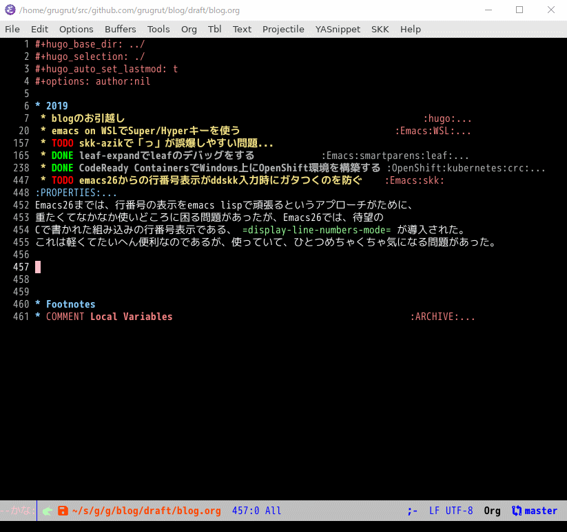
Task: Click the :Emacs:skk: tags
Action: click(415, 180)
